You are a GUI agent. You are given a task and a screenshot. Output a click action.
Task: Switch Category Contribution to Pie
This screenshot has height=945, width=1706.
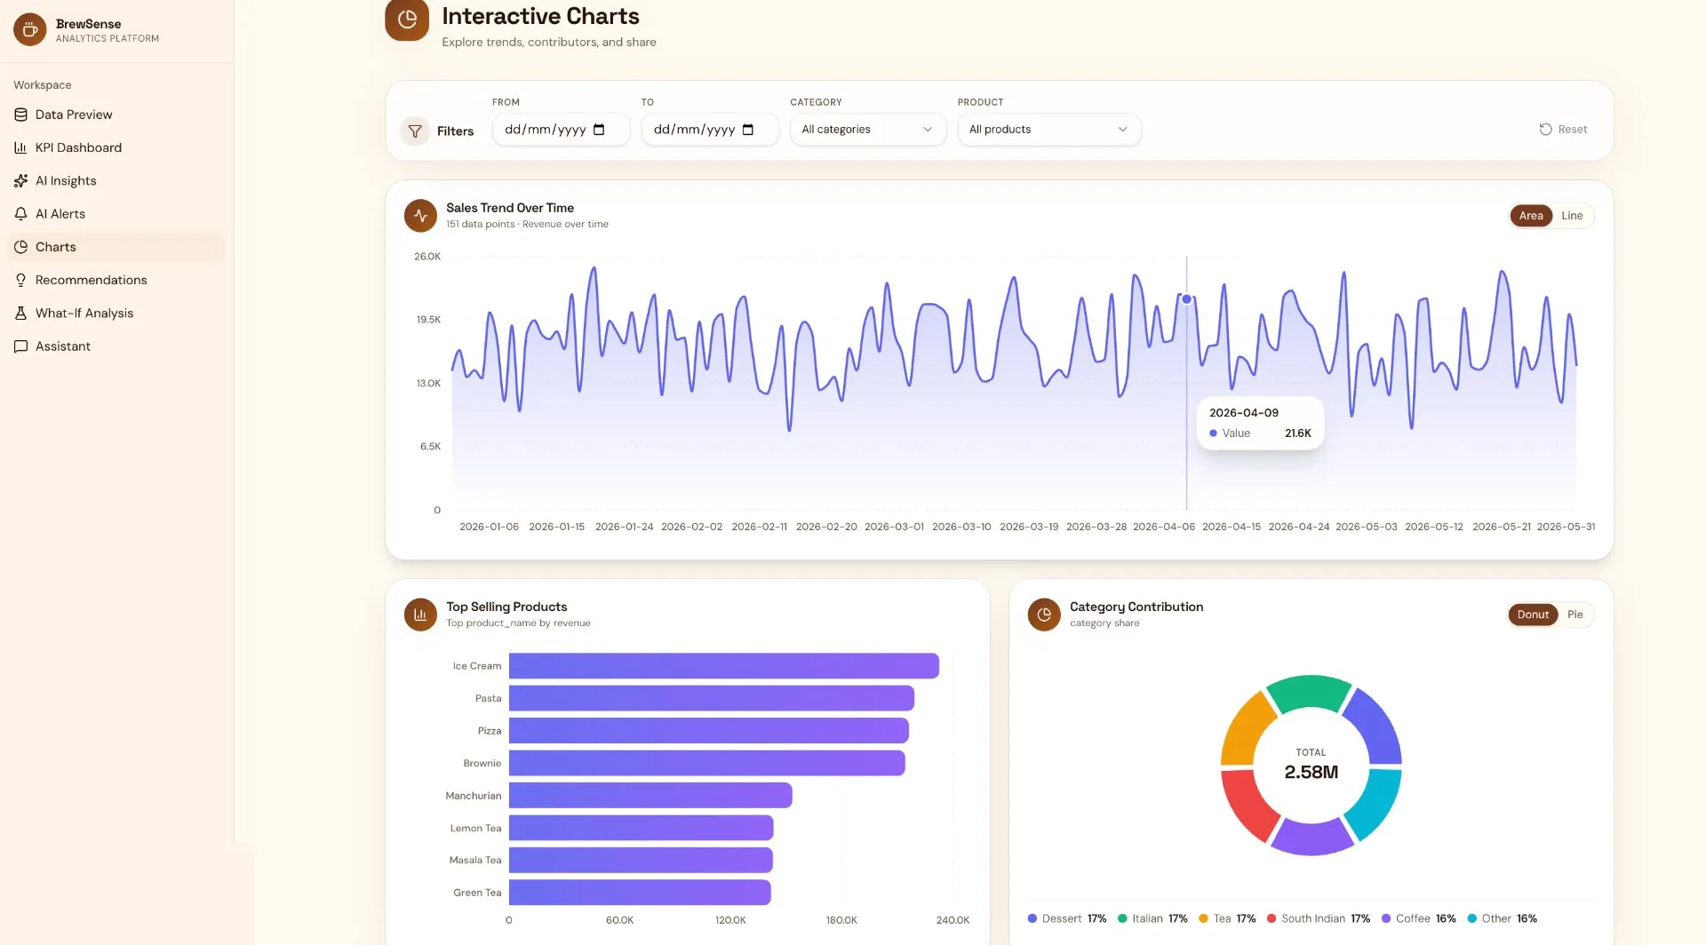click(1574, 615)
